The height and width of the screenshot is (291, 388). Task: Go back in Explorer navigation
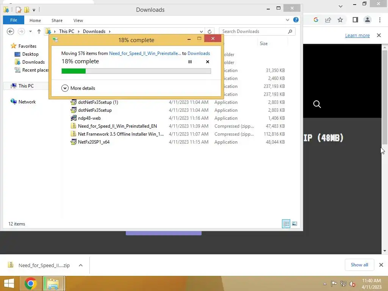point(10,31)
